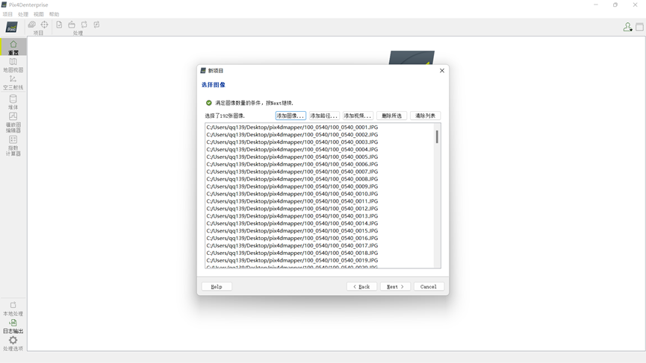646x363 pixels.
Task: Click Next to continue the wizard
Action: (x=395, y=286)
